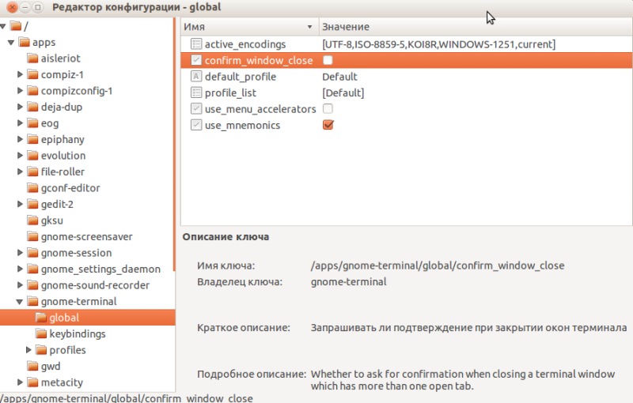The width and height of the screenshot is (633, 403).
Task: Select the profile_list key name
Action: coord(230,92)
